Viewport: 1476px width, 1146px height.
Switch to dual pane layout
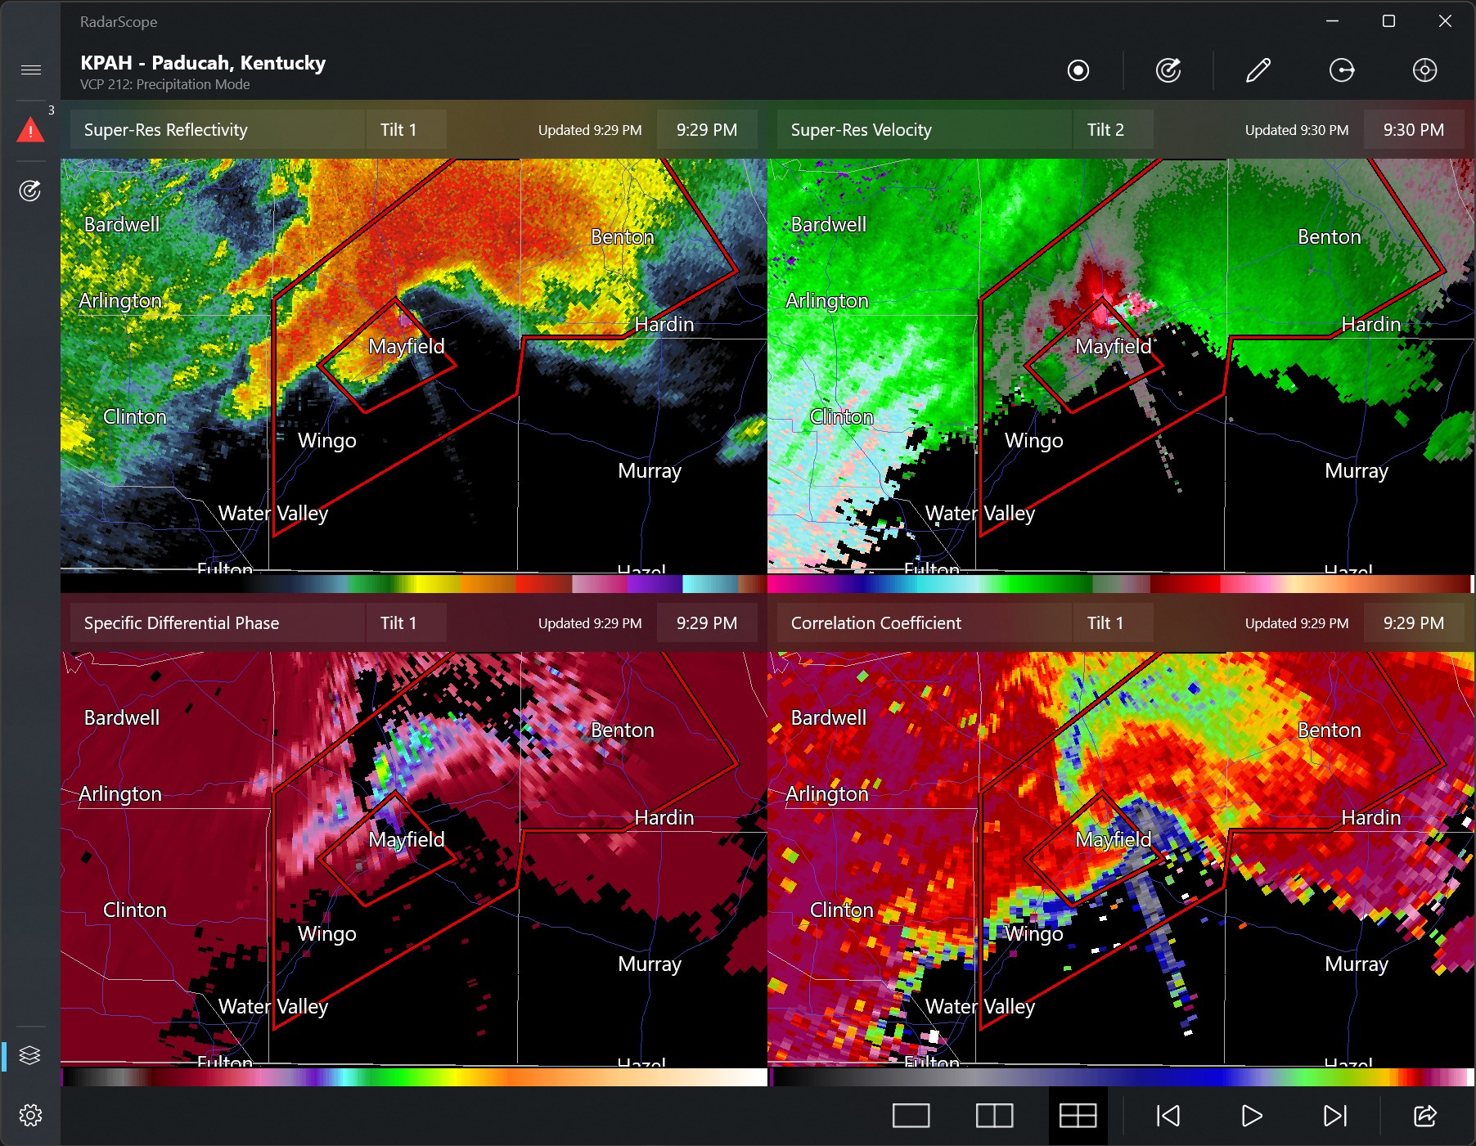993,1115
